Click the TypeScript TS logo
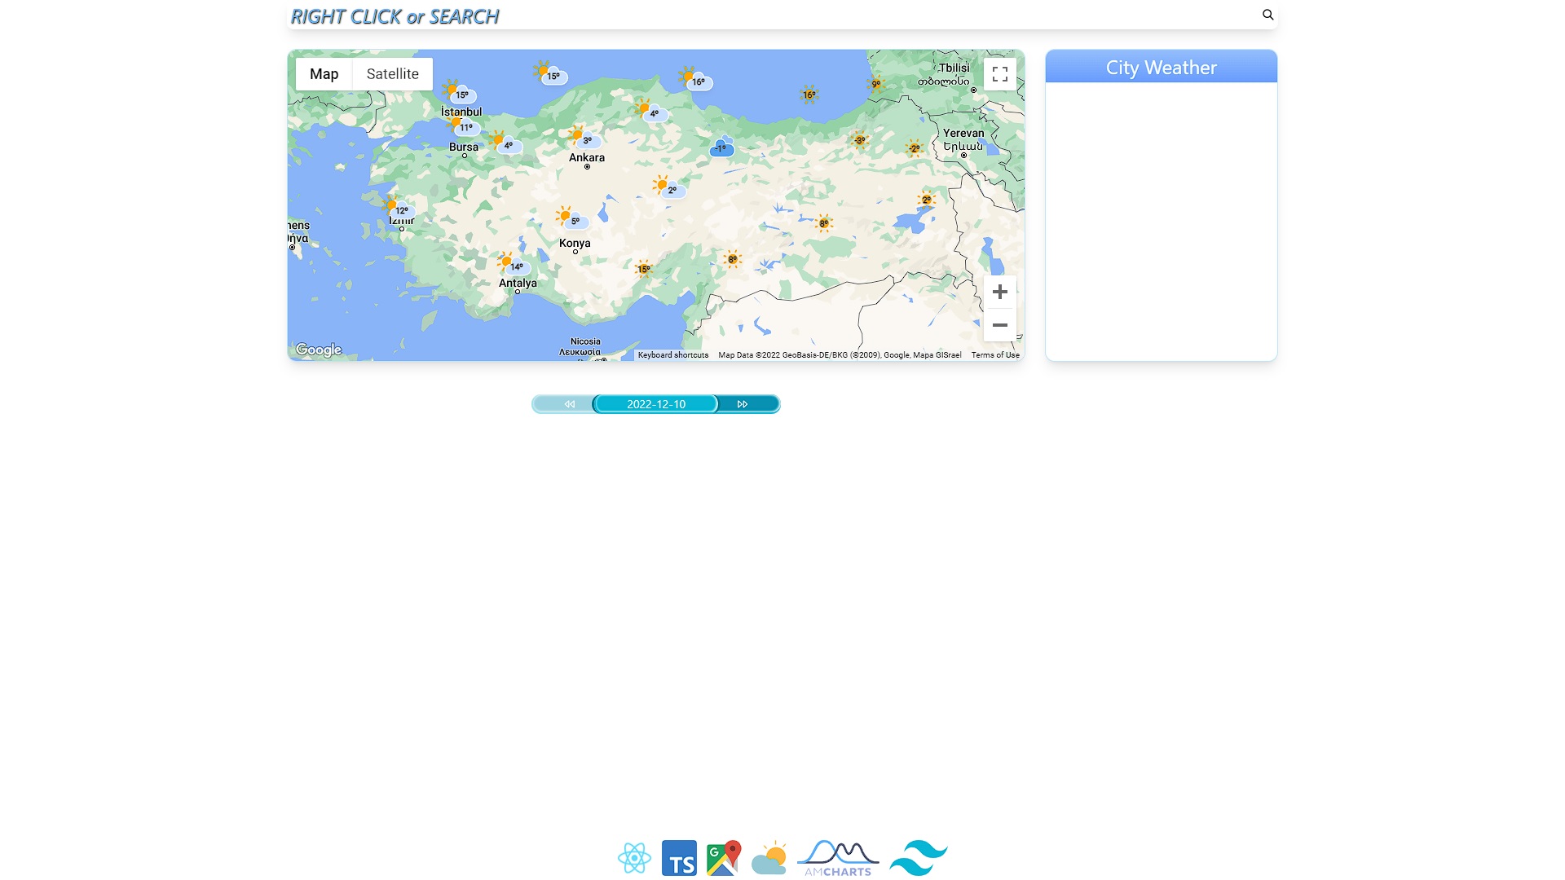Image resolution: width=1565 pixels, height=880 pixels. click(x=679, y=858)
